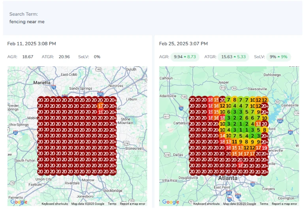Select the Feb 25, 2025 3:07 PM heading
Viewport: 305px width, 212px height.
[x=183, y=43]
